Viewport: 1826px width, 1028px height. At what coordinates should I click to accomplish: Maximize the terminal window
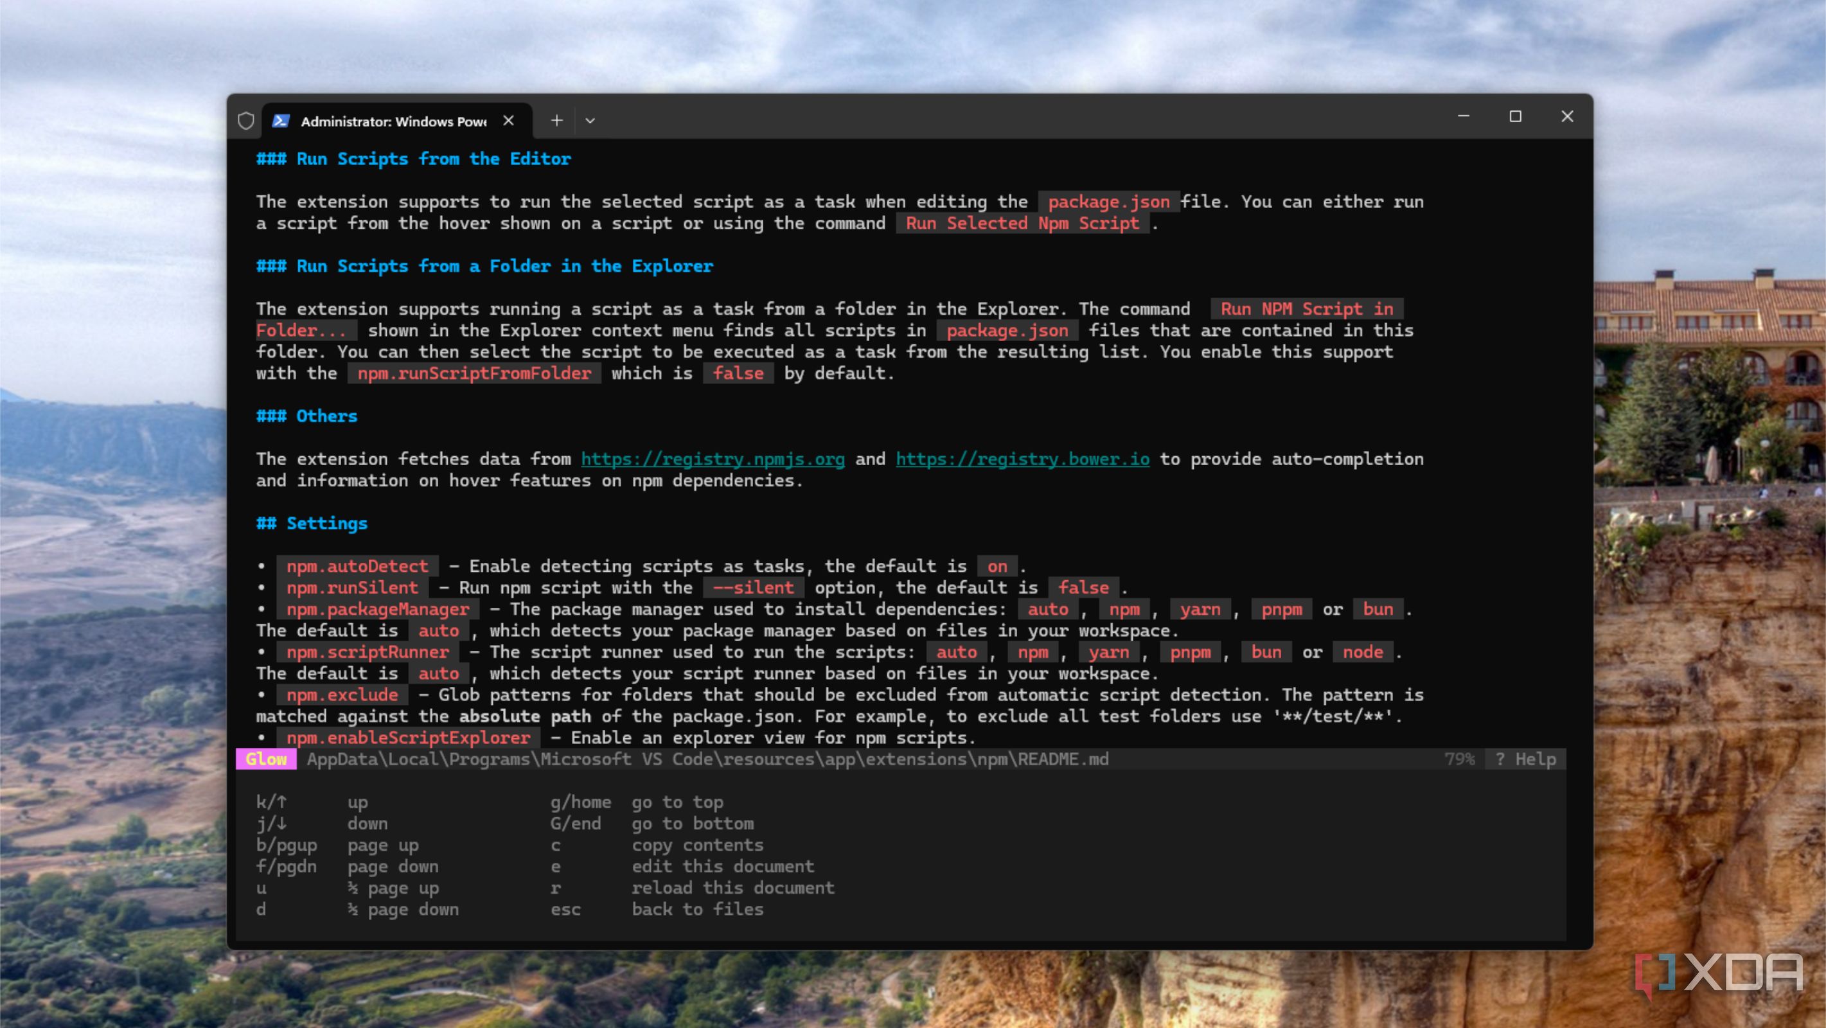(x=1516, y=116)
